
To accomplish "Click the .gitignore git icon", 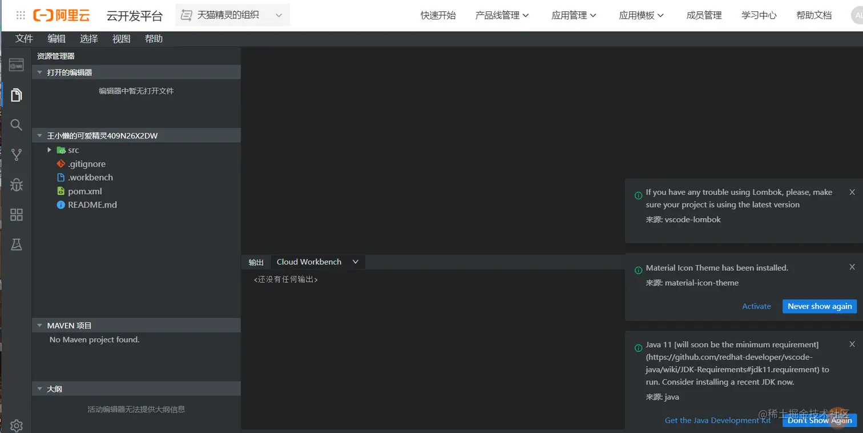I will point(61,164).
